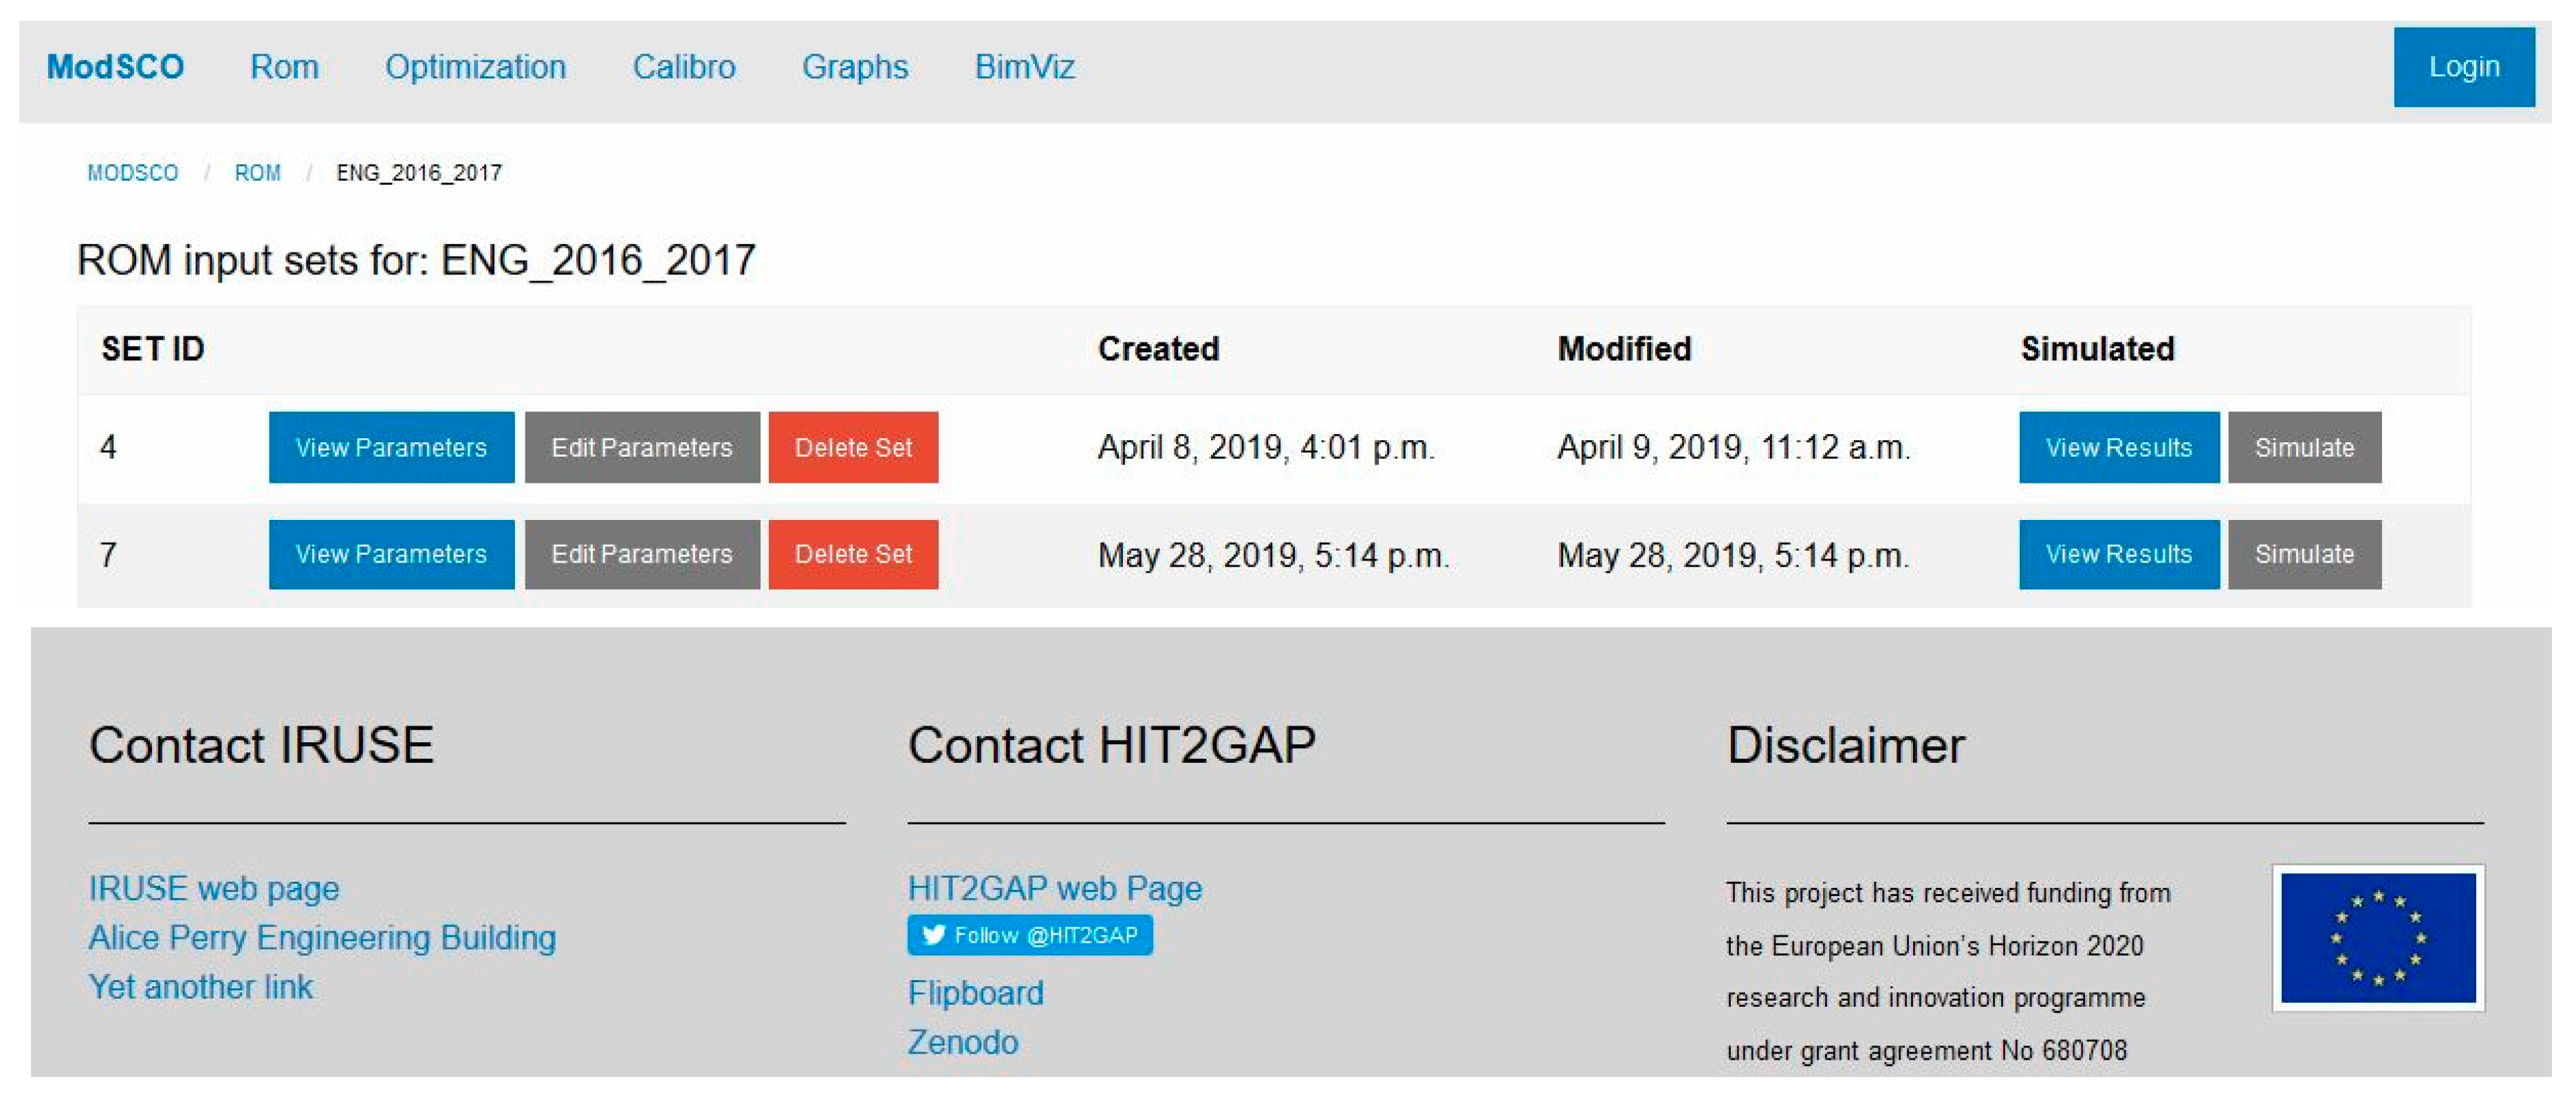Open the Zenodo footer link
The image size is (2576, 1097).
tap(962, 1042)
